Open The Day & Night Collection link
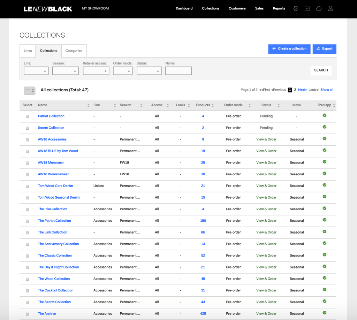357x320 pixels. (x=58, y=267)
